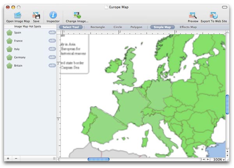
Task: Select the Spain pentagon hot spot icon
Action: [x=9, y=33]
